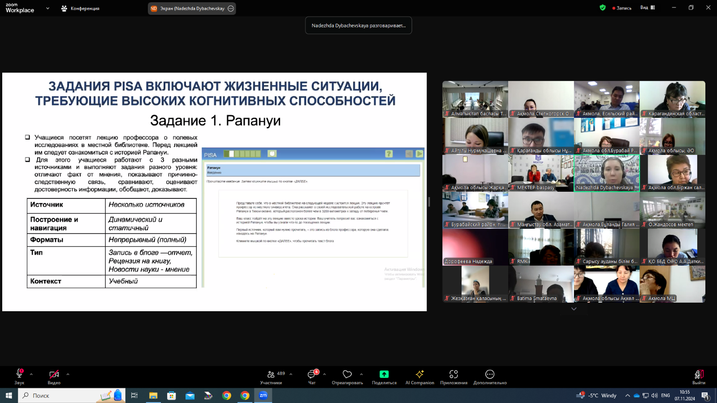Expand video options arrow next to Видео

(x=68, y=374)
